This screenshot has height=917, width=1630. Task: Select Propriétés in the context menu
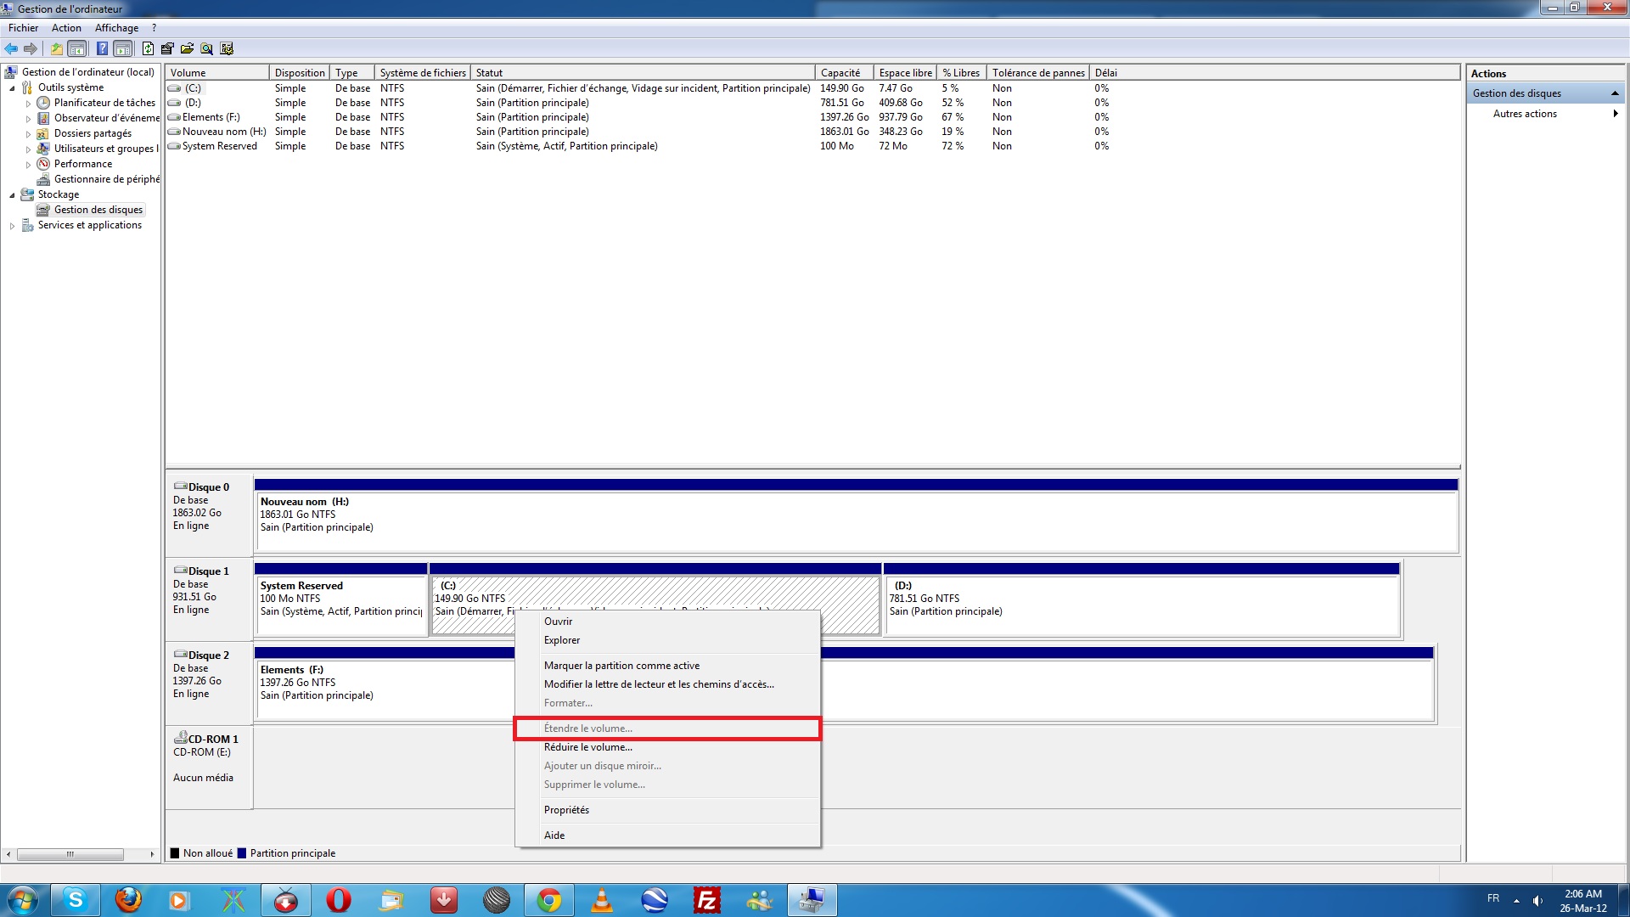[x=566, y=810]
